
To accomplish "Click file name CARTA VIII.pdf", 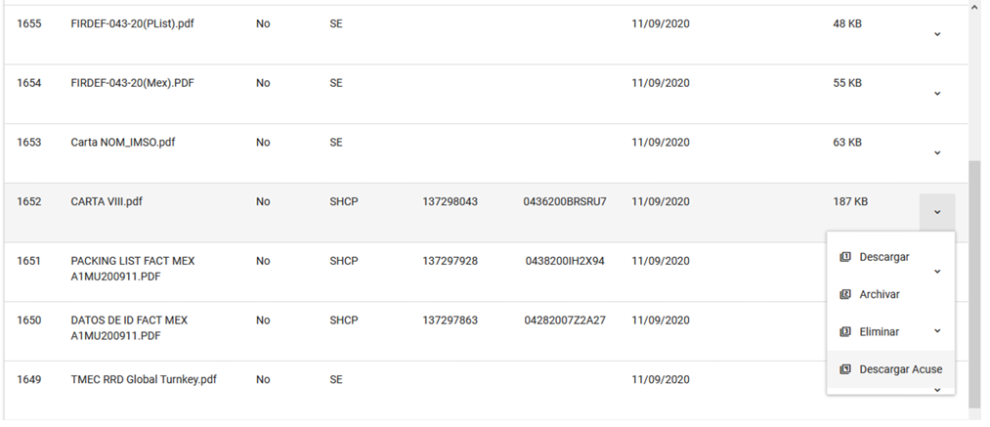I will [x=107, y=201].
